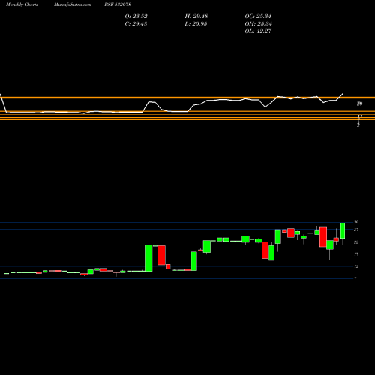Click the MunafaSutra.com label
375x375 pixels.
point(73,4)
